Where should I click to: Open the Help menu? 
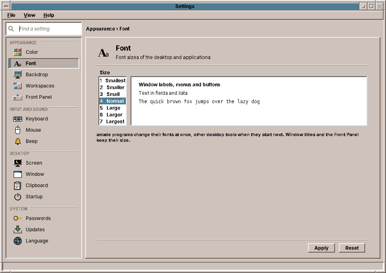point(49,15)
